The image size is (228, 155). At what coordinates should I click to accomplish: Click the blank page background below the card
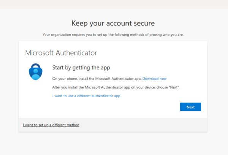coord(114,144)
